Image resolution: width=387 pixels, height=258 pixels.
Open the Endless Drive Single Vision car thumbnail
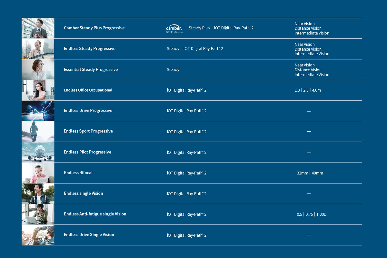click(x=38, y=235)
